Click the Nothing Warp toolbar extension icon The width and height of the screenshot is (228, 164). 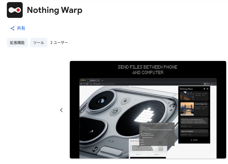tap(205, 84)
